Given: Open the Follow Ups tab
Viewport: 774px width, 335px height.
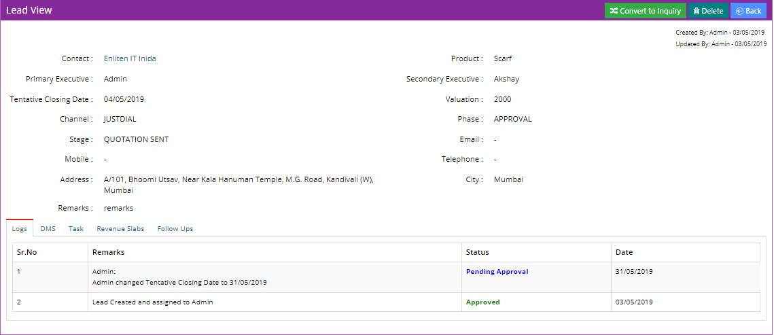Looking at the screenshot, I should [x=175, y=229].
